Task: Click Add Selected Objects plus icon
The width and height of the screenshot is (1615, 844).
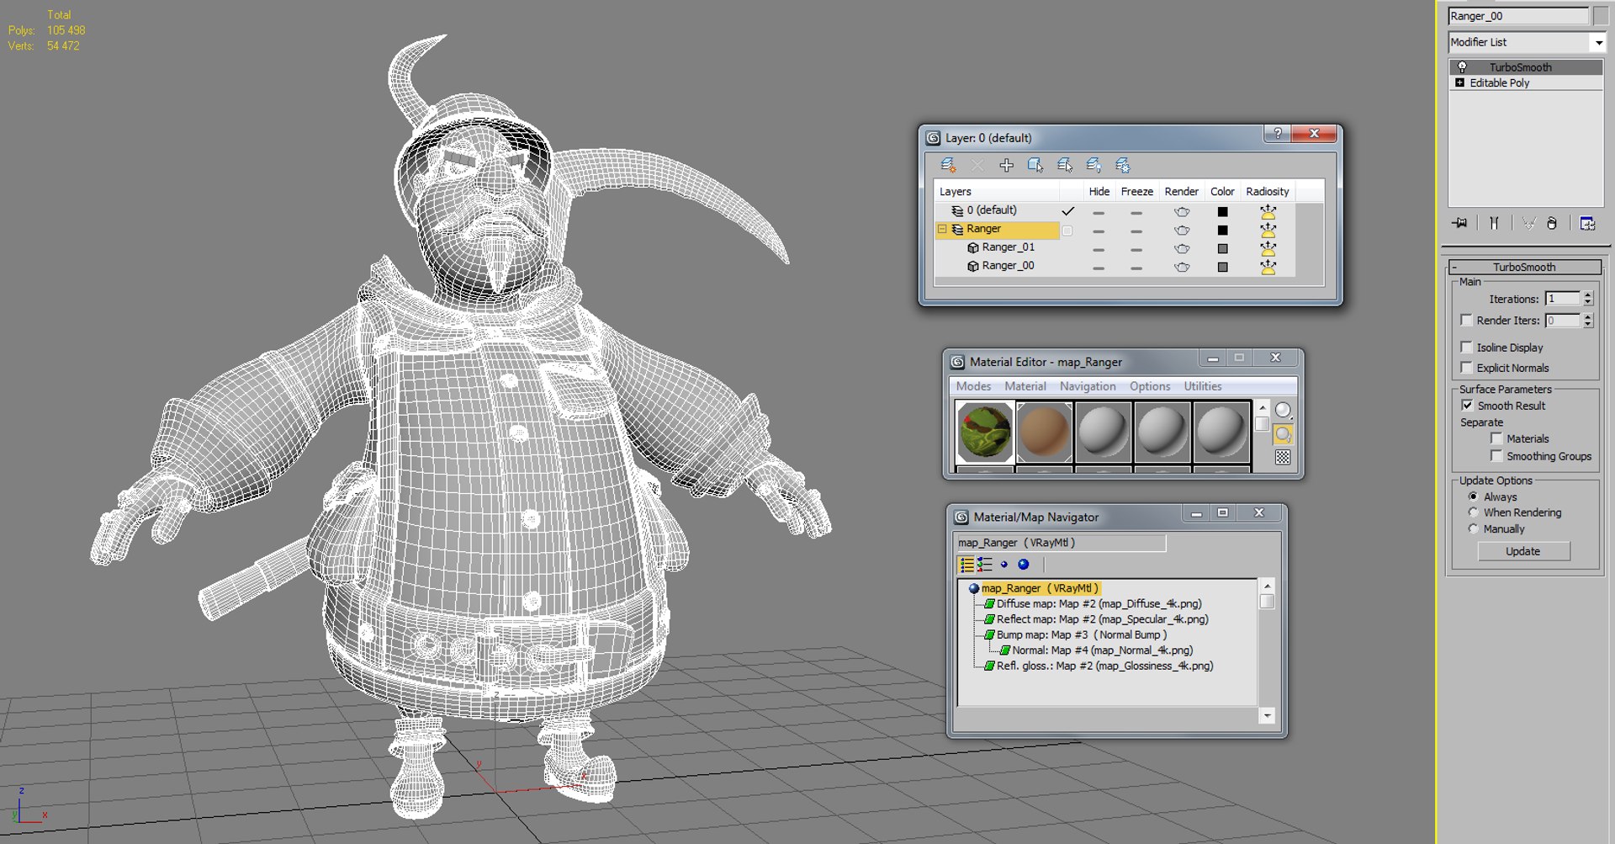Action: [x=1006, y=165]
